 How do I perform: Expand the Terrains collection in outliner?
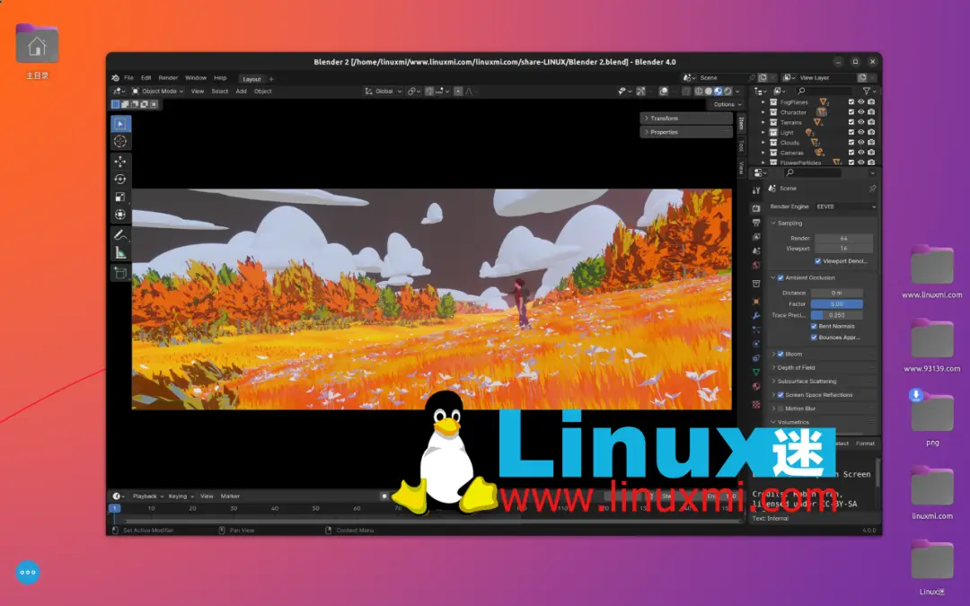763,122
